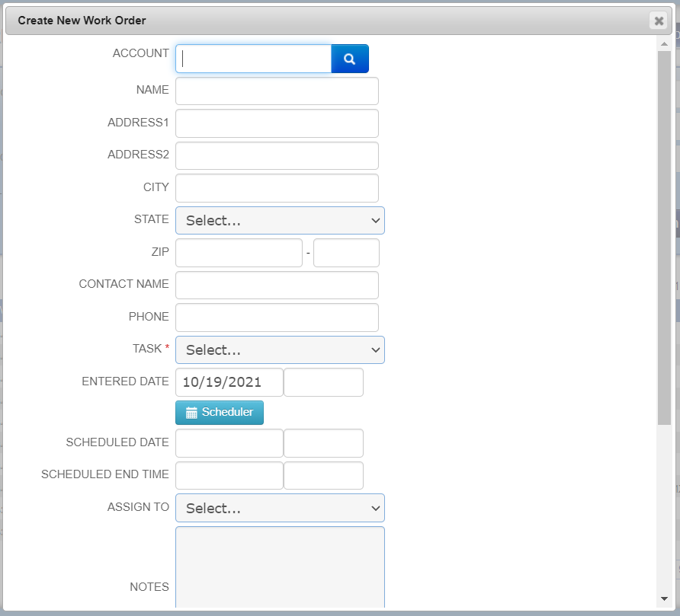Focus the PHONE input box
Viewport: 680px width, 616px height.
(277, 318)
